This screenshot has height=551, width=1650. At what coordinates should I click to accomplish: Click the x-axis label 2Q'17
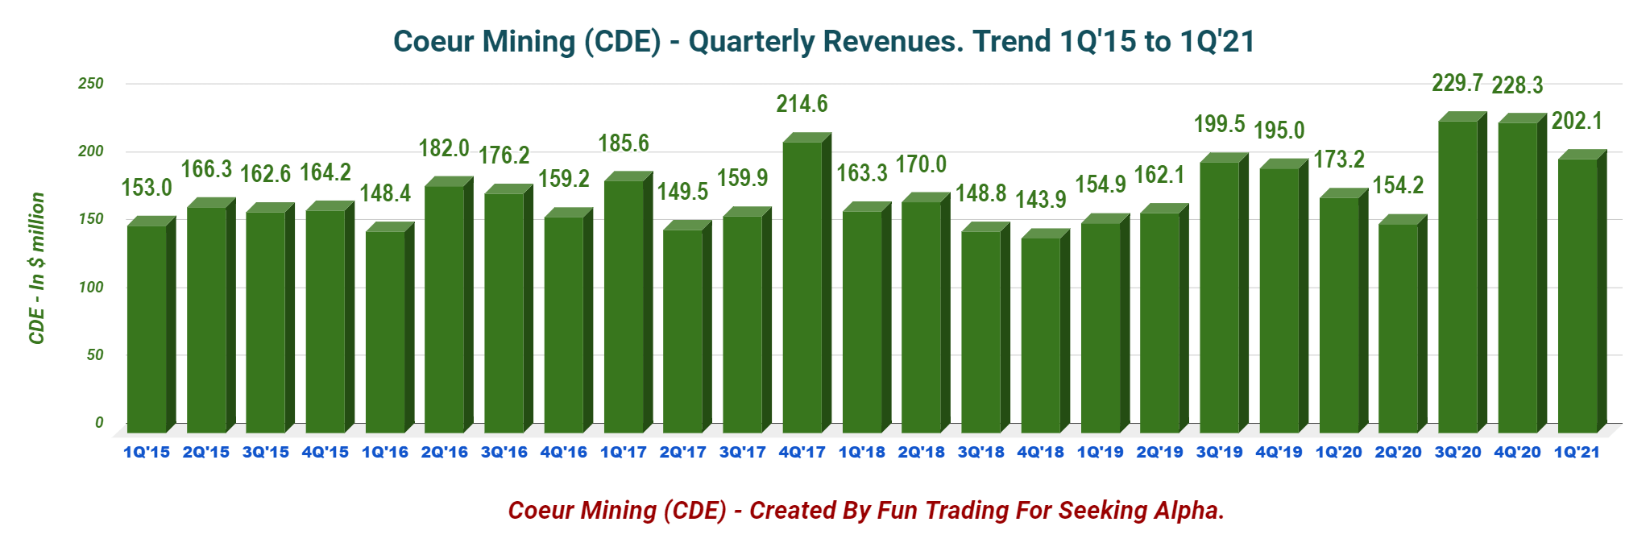683,453
